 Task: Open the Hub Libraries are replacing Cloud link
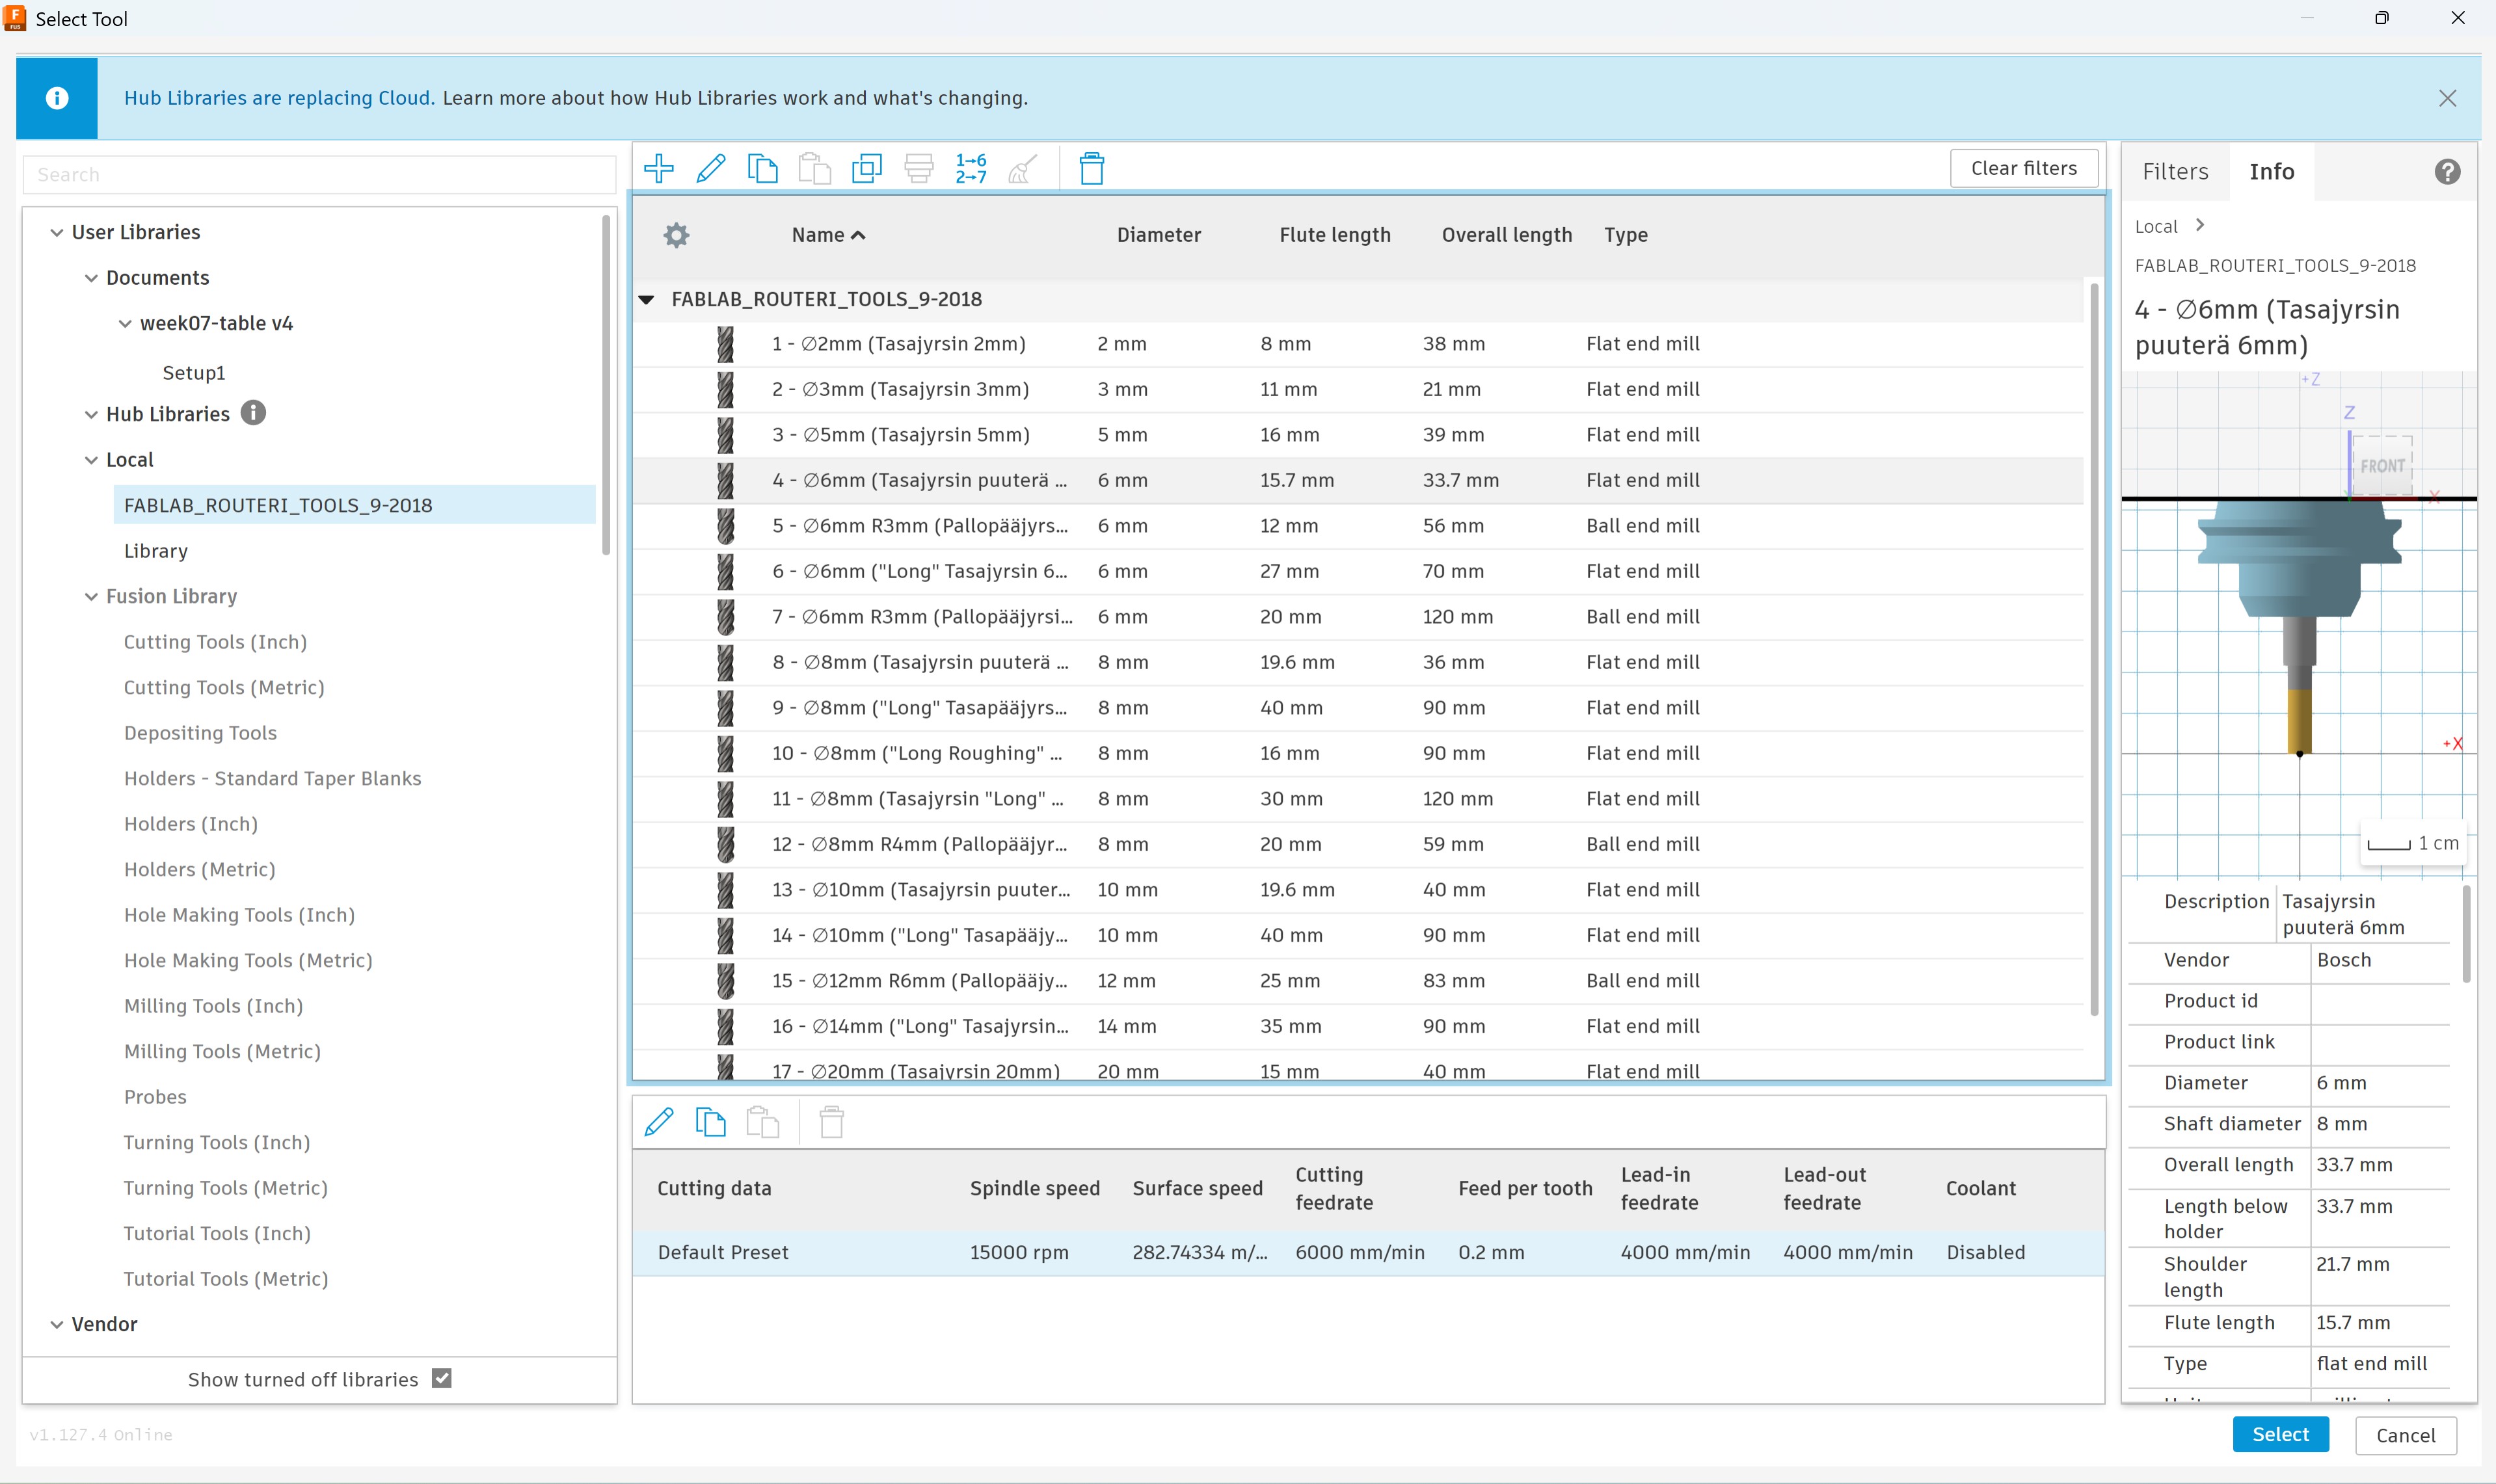click(x=279, y=98)
